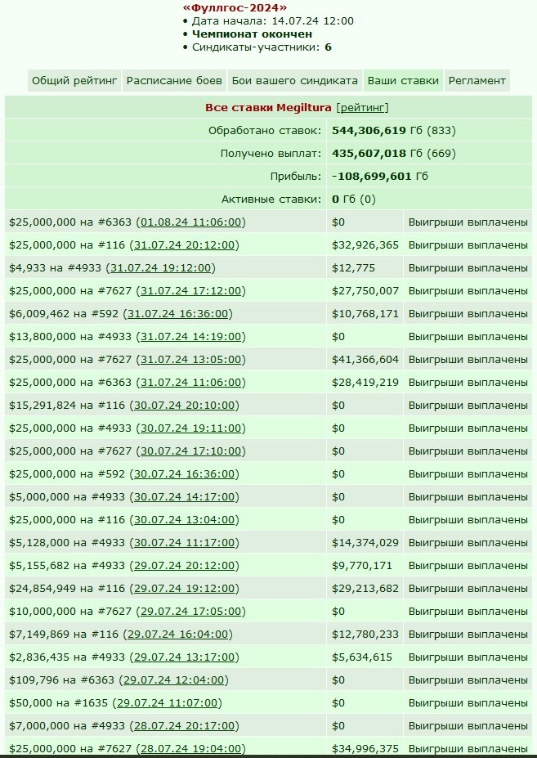Switch to Расписание боев tab

click(174, 81)
